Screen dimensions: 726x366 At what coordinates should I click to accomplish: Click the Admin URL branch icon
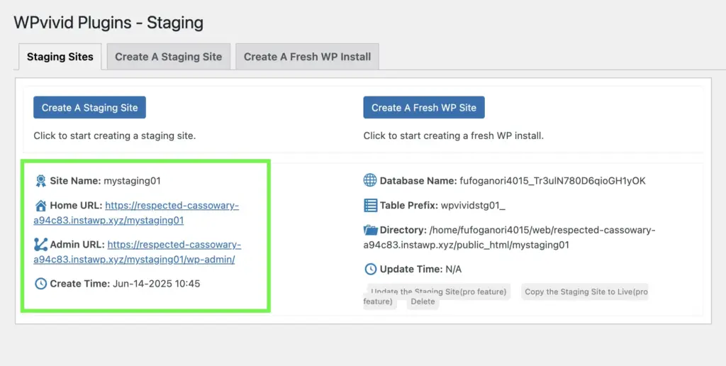40,245
